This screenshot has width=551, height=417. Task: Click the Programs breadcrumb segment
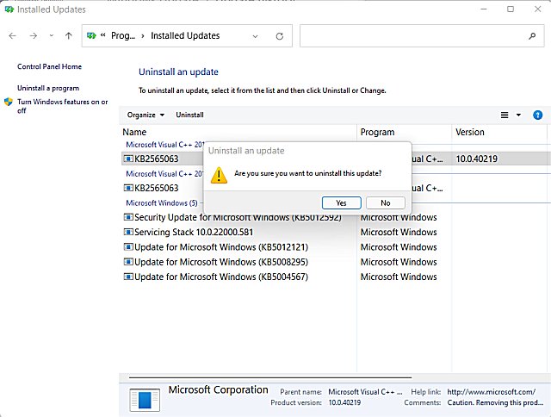tap(123, 35)
